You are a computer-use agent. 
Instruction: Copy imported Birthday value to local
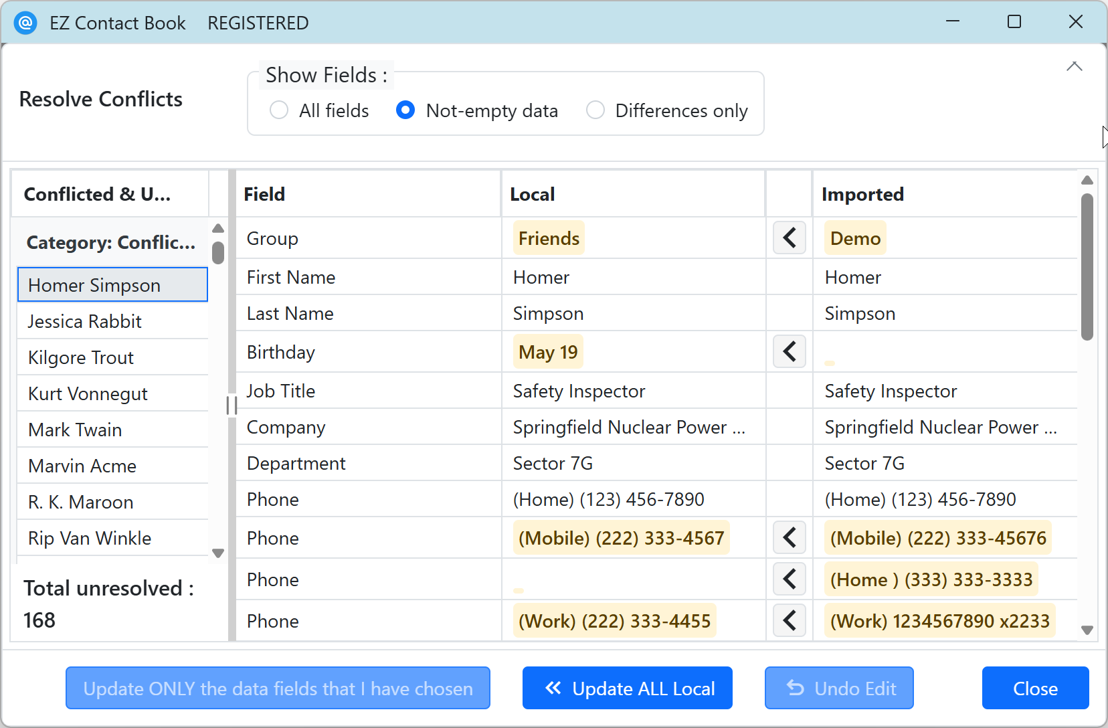point(790,351)
